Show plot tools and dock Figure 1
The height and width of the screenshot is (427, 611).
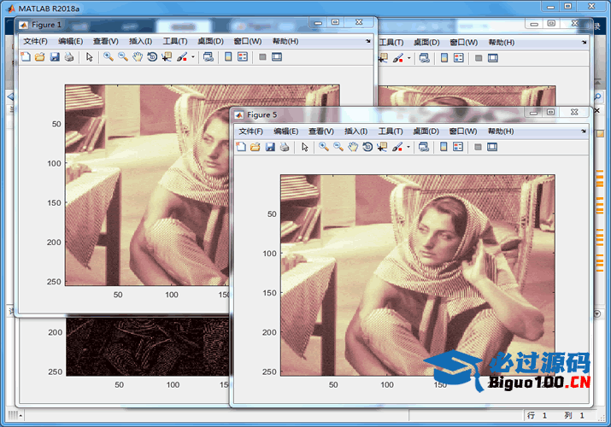tap(277, 57)
